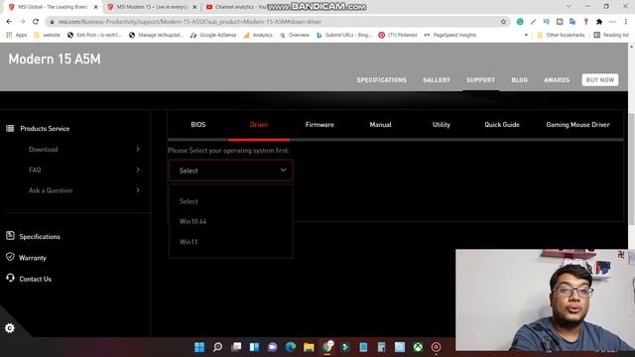The image size is (635, 357).
Task: Switch to the Manual tab
Action: (380, 125)
